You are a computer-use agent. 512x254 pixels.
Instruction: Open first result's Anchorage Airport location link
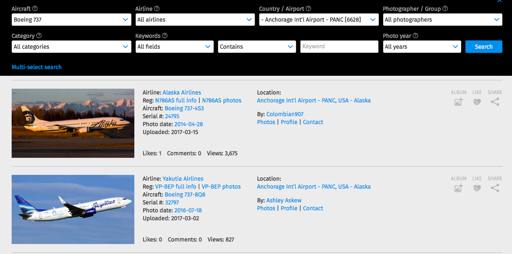tap(314, 100)
